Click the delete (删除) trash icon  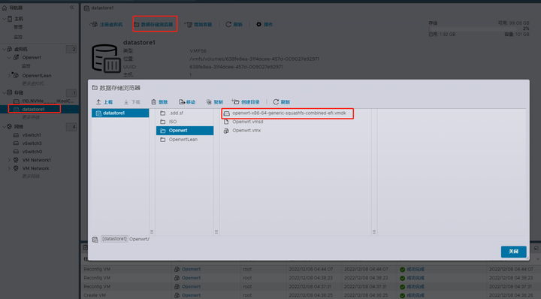(153, 101)
